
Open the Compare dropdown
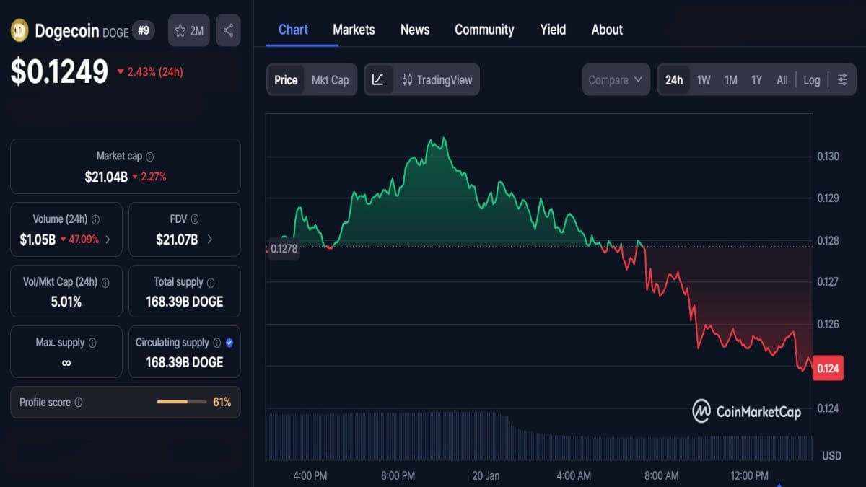coord(616,80)
